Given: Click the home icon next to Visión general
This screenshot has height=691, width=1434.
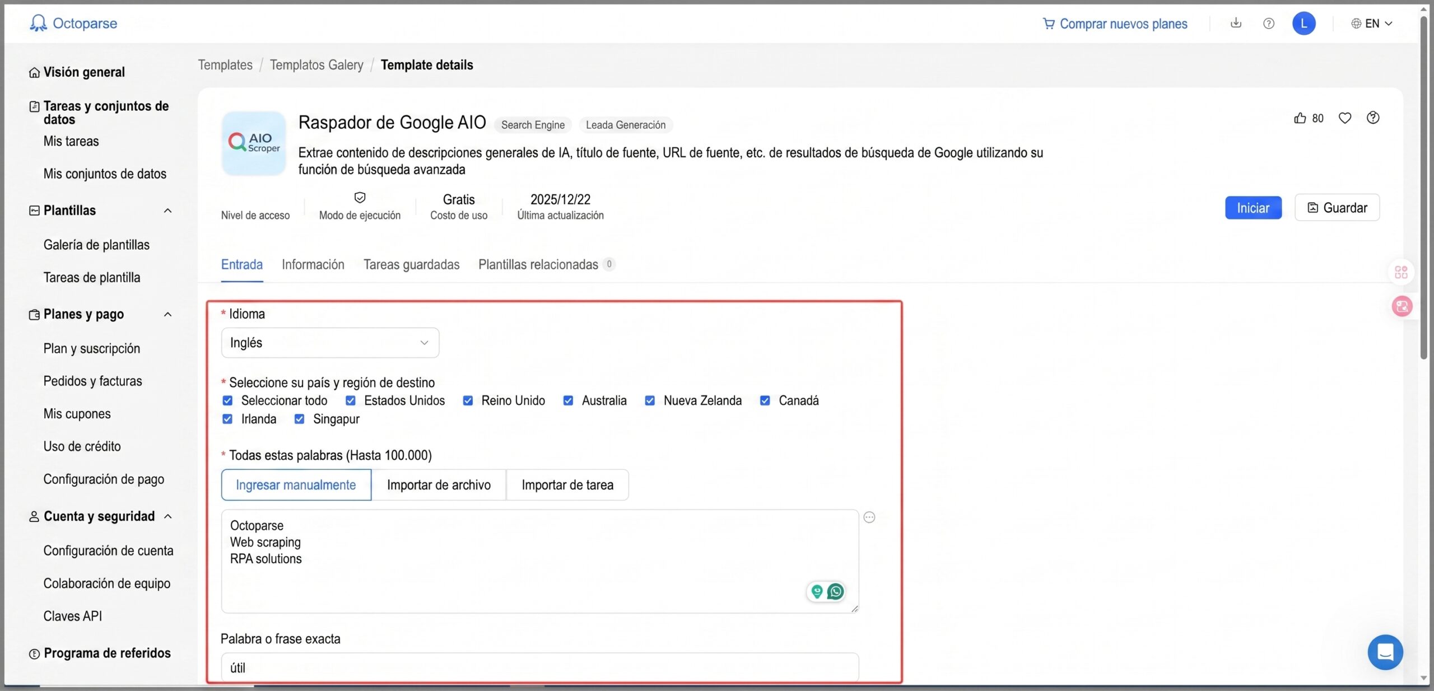Looking at the screenshot, I should (34, 73).
